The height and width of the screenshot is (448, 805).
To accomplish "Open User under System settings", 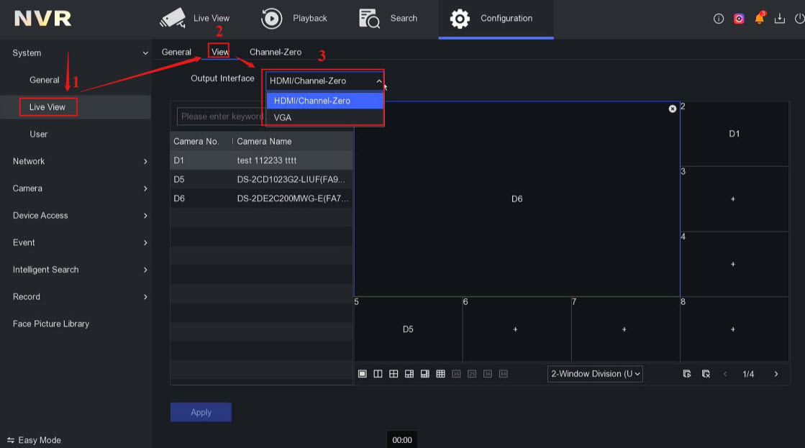I will [x=39, y=134].
